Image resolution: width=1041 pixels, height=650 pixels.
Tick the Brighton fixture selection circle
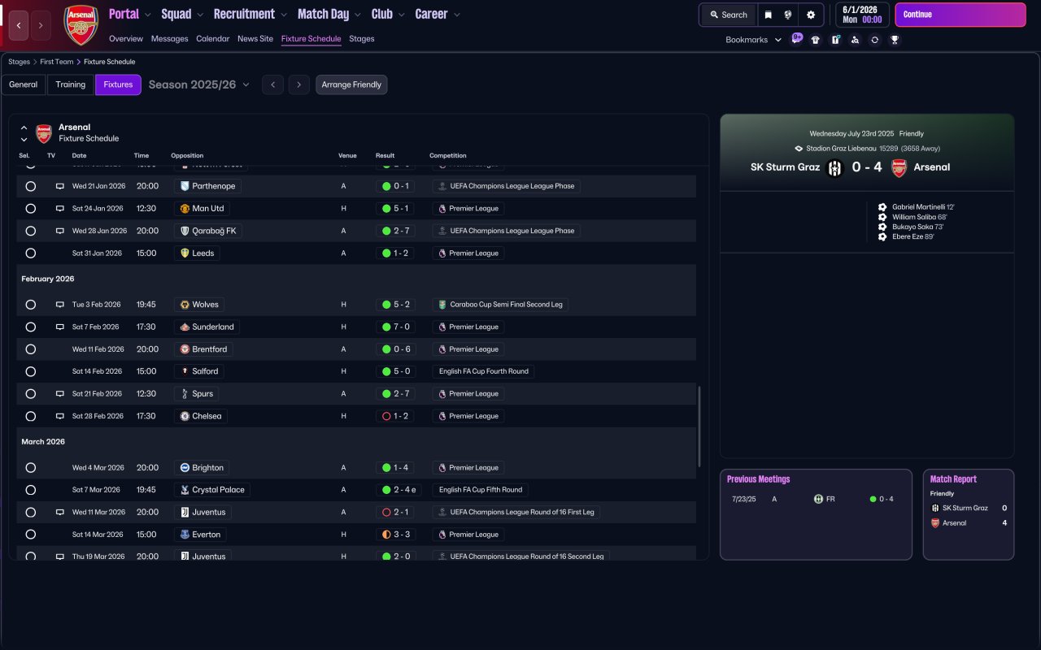point(31,468)
